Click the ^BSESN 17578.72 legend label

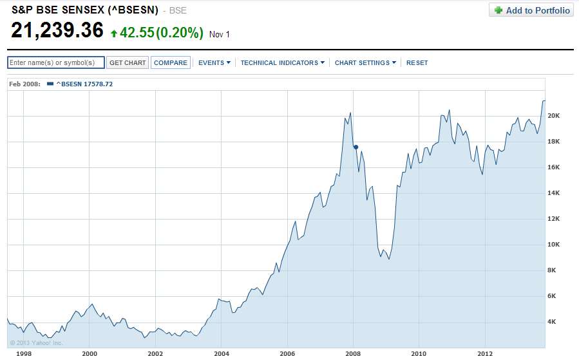click(x=84, y=84)
